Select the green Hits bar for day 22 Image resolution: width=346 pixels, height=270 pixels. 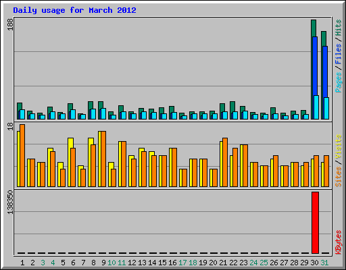pos(232,107)
